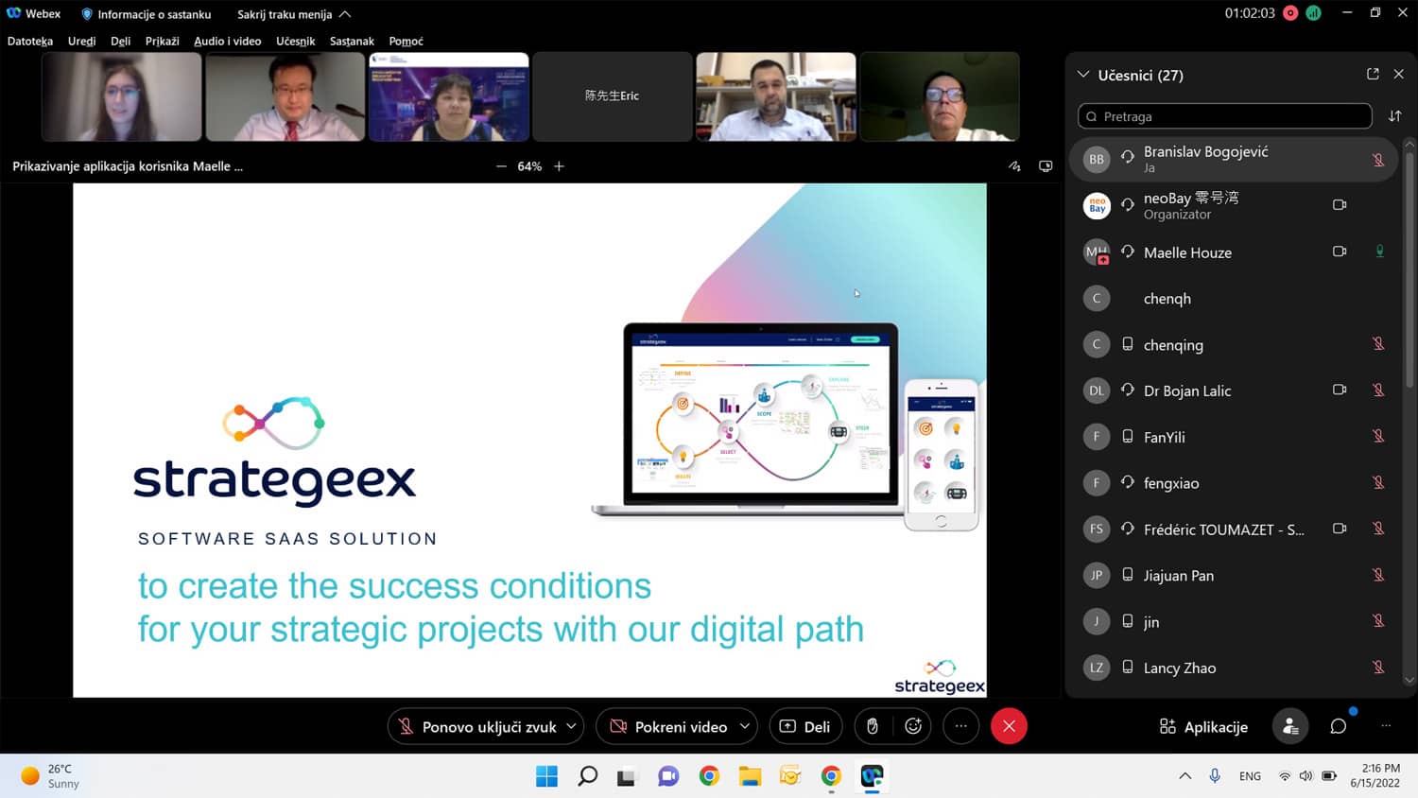Viewport: 1418px width, 798px height.
Task: Open the Uredi menu
Action: pyautogui.click(x=81, y=41)
